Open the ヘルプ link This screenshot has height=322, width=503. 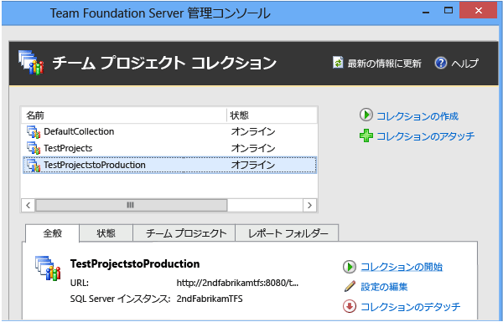464,64
